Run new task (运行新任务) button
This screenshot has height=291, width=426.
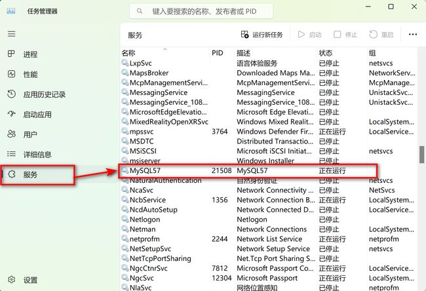tap(262, 35)
